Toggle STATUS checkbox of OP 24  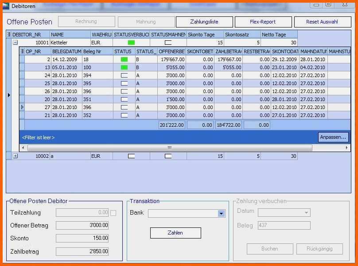pyautogui.click(x=124, y=75)
